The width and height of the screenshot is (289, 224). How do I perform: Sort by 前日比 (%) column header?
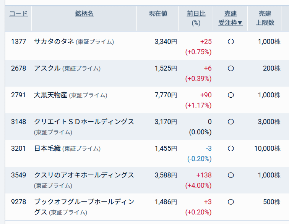coord(196,14)
